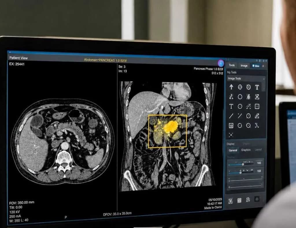The image size is (296, 228).
Task: Select the rotate circle tool left of bold T
Action: (248, 87)
